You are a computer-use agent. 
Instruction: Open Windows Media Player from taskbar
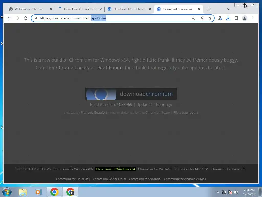[x=38, y=192]
